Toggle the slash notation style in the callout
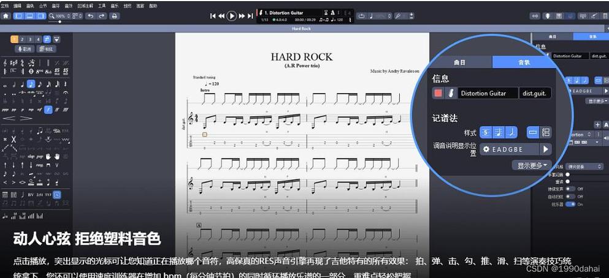 [x=512, y=133]
